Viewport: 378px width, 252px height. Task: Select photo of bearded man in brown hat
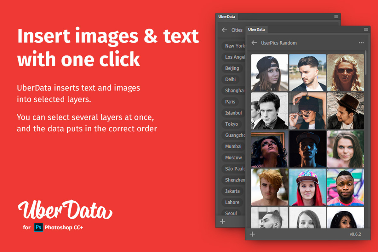(346, 111)
